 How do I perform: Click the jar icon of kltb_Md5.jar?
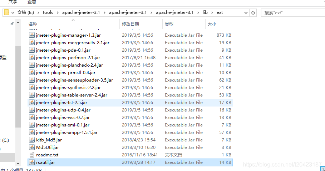32,140
